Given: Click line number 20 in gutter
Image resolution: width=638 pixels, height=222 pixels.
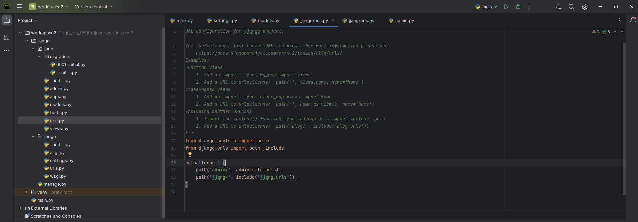Looking at the screenshot, I should [173, 163].
